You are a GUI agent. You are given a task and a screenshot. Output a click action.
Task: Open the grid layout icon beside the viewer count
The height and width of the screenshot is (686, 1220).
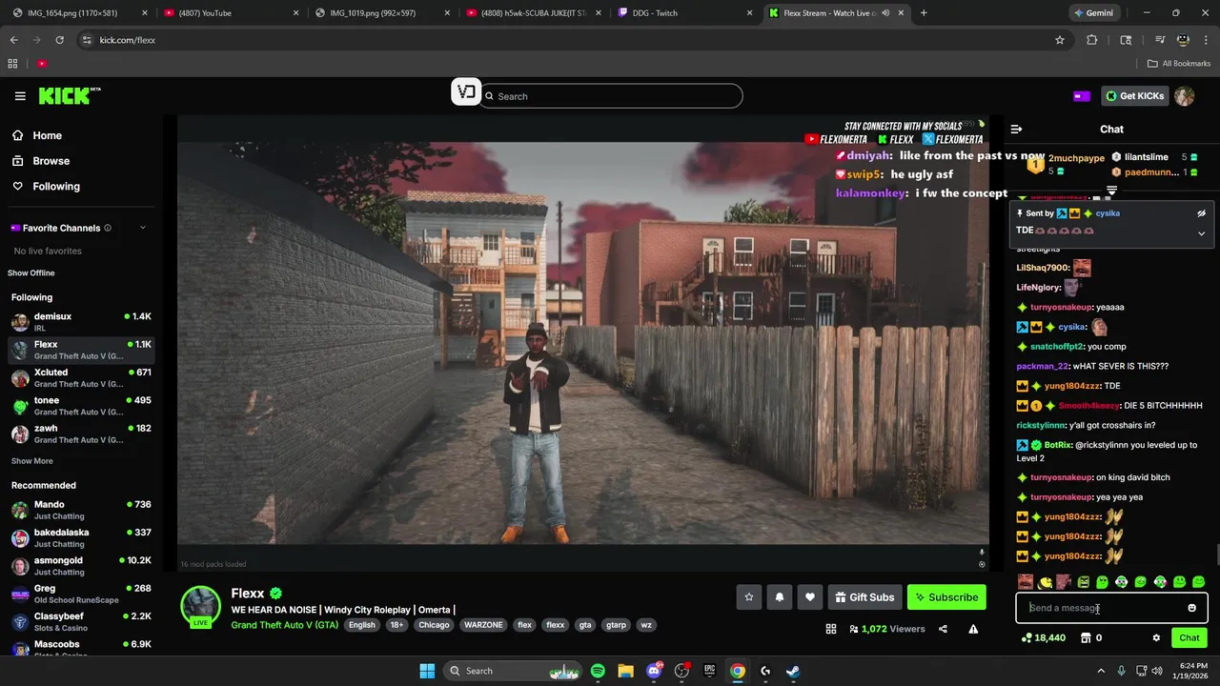pos(831,629)
